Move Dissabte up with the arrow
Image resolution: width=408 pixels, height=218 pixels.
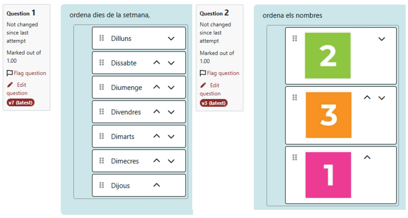point(157,63)
